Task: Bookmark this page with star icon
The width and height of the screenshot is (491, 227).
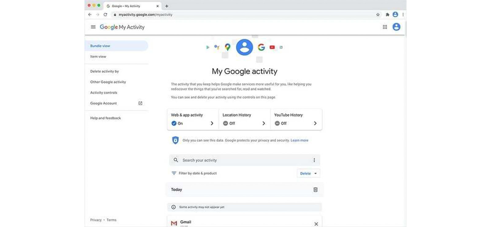Action: (378, 14)
